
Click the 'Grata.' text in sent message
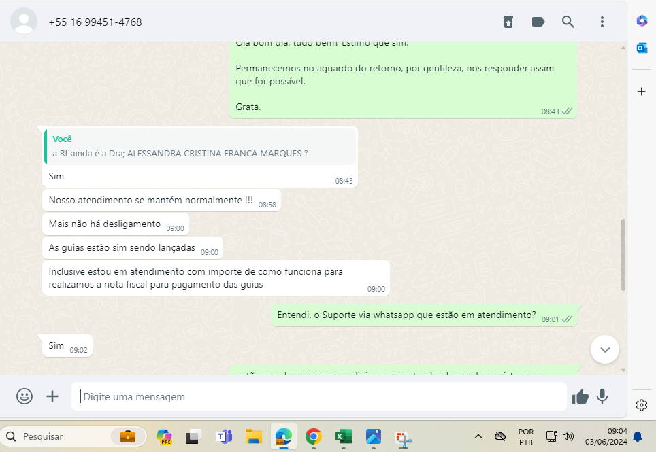[x=248, y=107]
